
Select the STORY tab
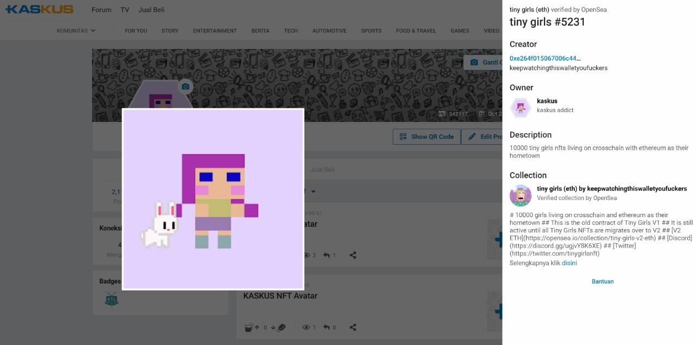[x=170, y=30]
